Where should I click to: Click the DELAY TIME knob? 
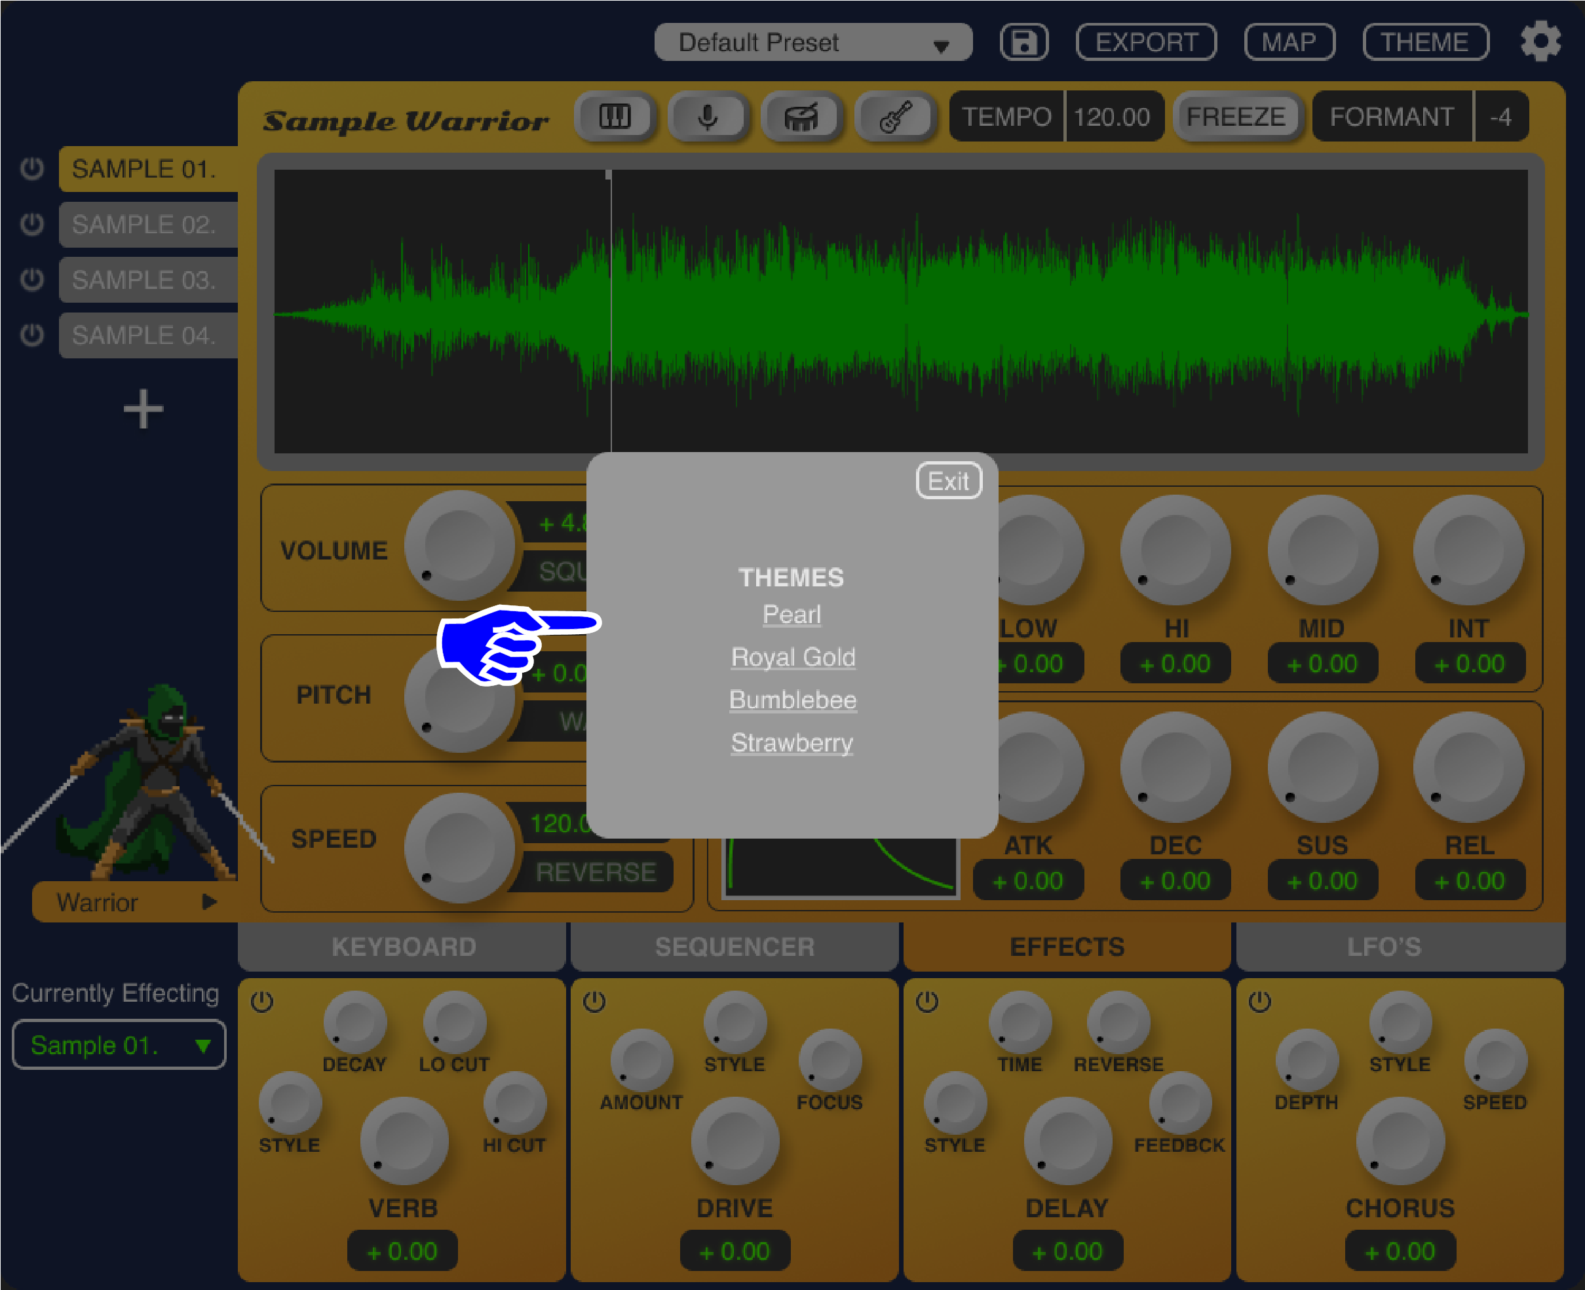pos(1020,1022)
